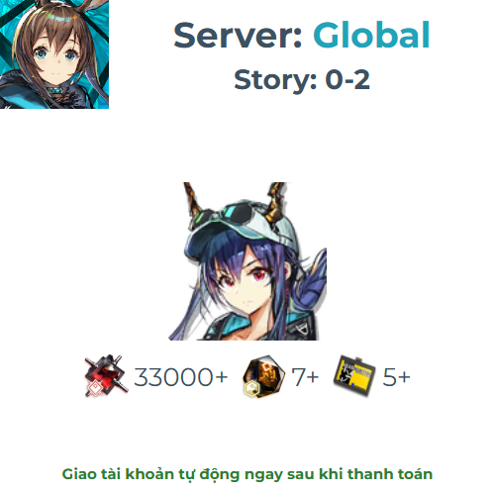
Task: Click the "Server:" label text
Action: pos(239,35)
